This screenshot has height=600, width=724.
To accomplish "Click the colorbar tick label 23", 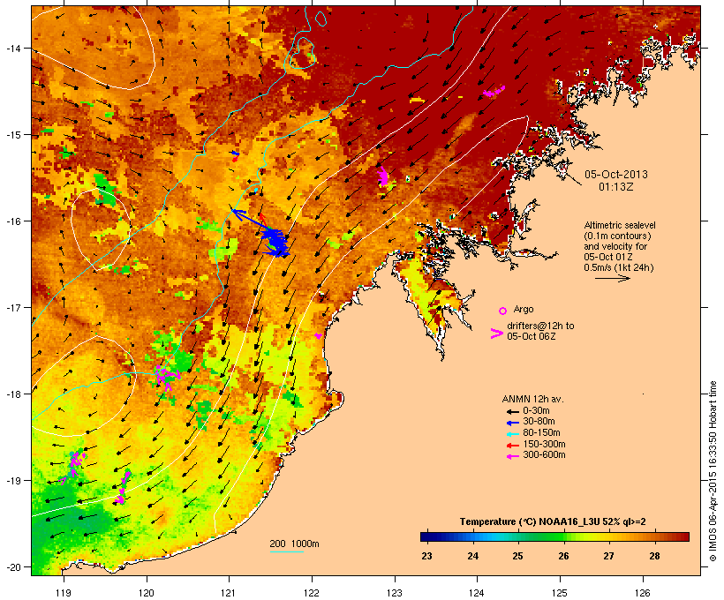I will pos(426,556).
